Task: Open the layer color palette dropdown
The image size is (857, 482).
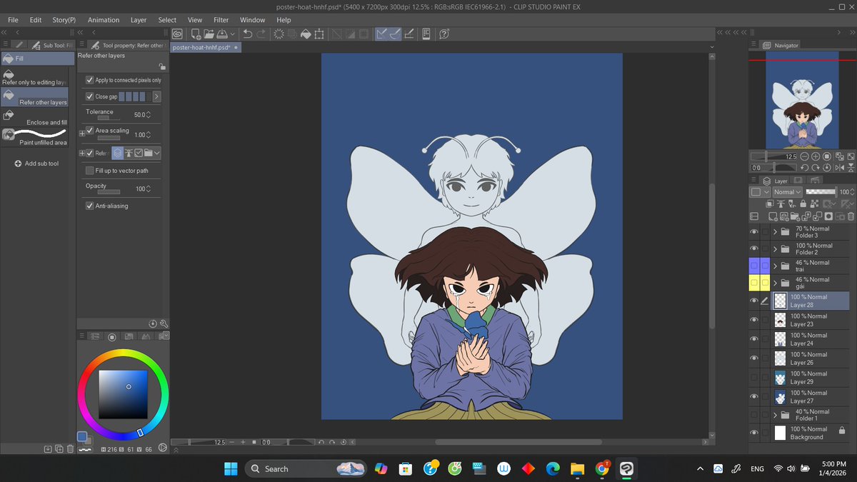Action: (x=760, y=192)
